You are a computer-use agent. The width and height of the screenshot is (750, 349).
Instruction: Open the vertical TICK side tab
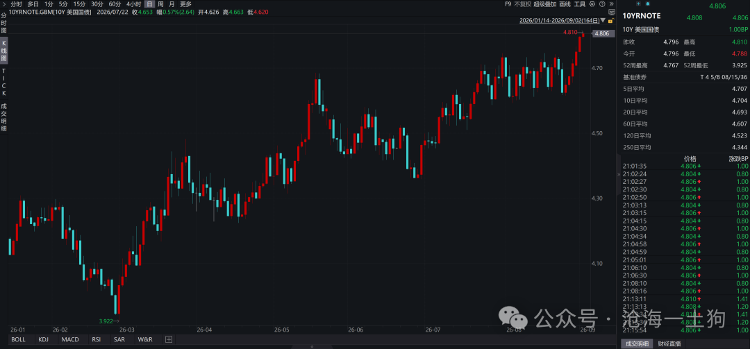click(4, 82)
